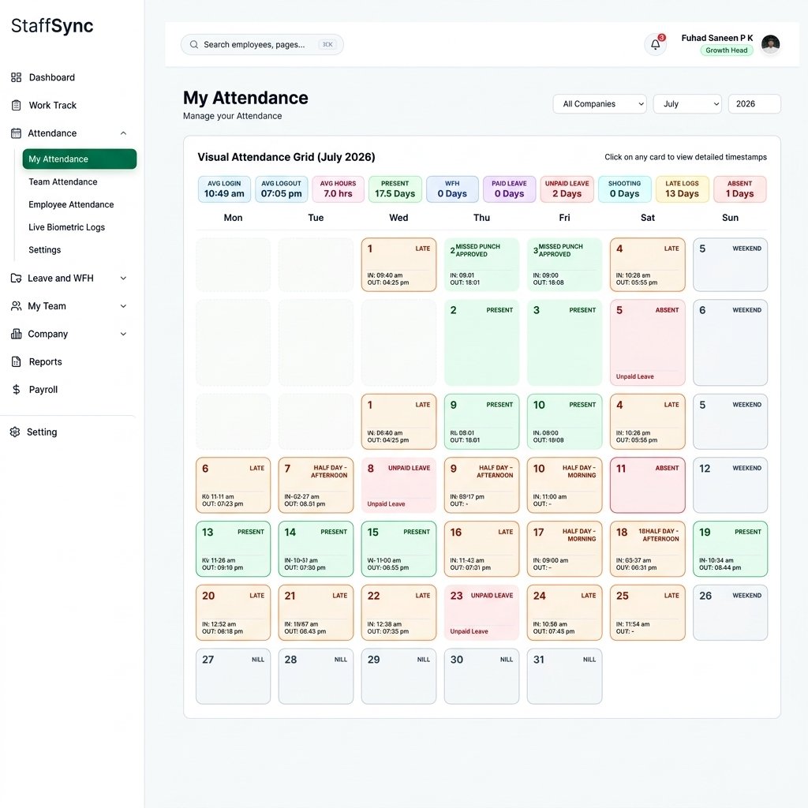This screenshot has width=808, height=808.
Task: Open day 23 Unpaid Leave card
Action: [482, 612]
